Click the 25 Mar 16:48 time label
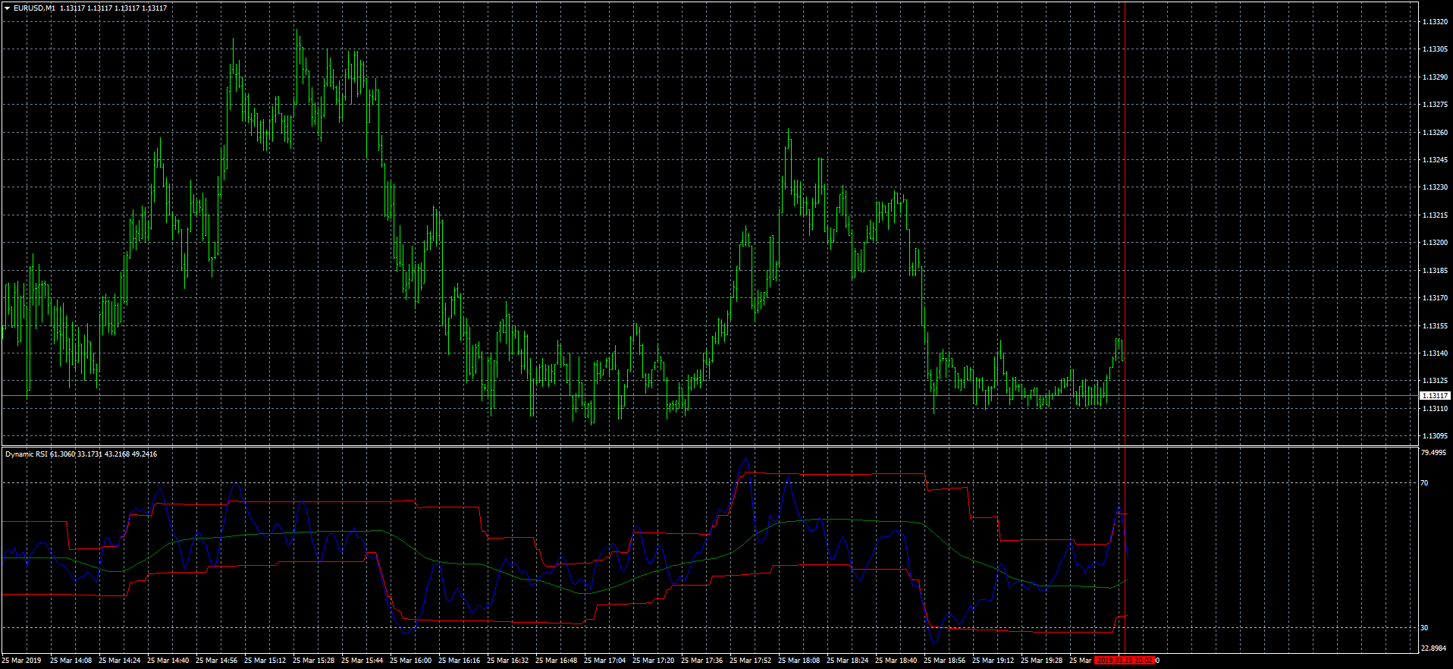 click(557, 661)
